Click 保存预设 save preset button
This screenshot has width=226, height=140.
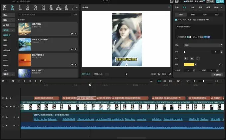click(x=217, y=75)
